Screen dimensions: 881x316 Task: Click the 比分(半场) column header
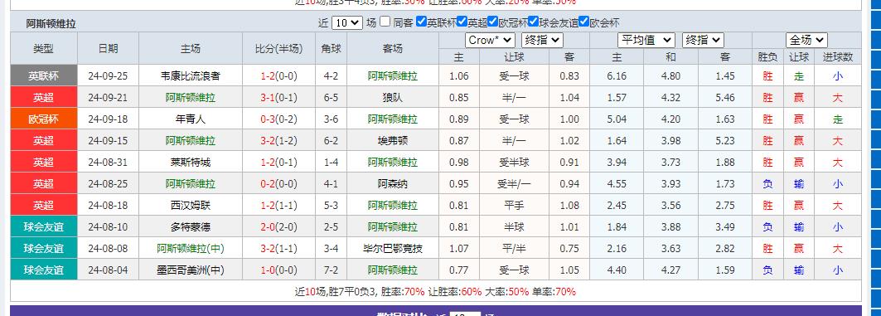(x=278, y=48)
